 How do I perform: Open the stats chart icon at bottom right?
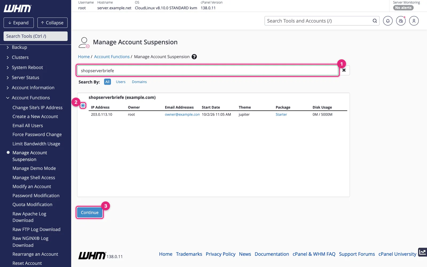pos(422,252)
